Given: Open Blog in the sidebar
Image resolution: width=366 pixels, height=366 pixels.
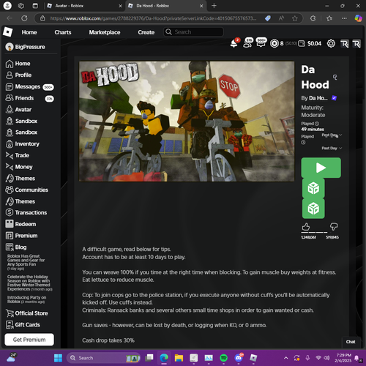Looking at the screenshot, I should pyautogui.click(x=16, y=247).
